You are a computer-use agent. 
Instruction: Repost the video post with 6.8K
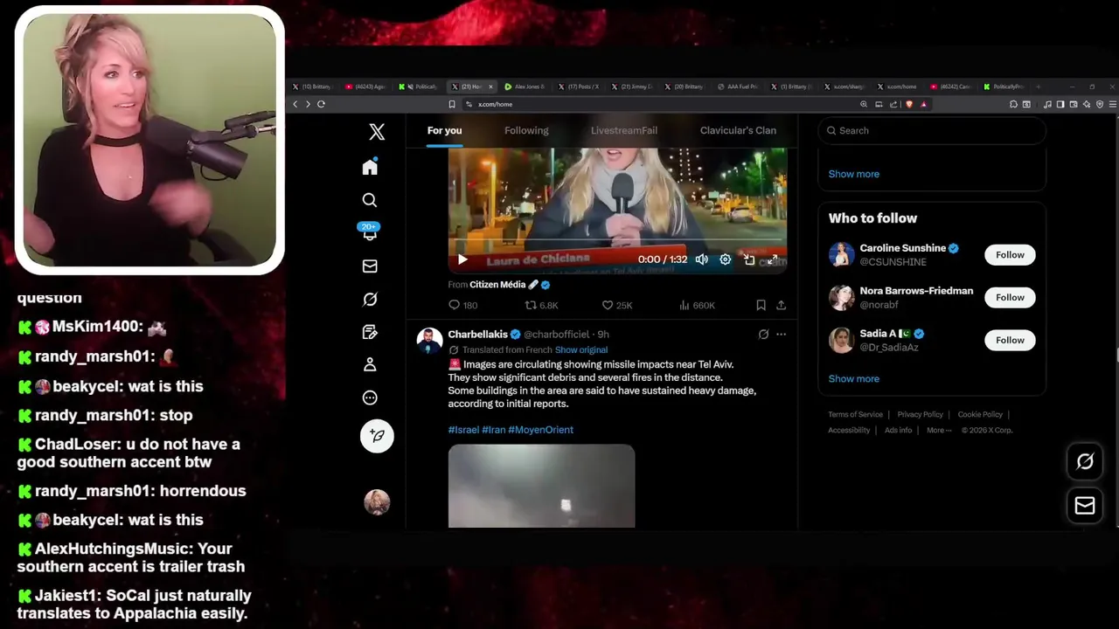(x=541, y=305)
